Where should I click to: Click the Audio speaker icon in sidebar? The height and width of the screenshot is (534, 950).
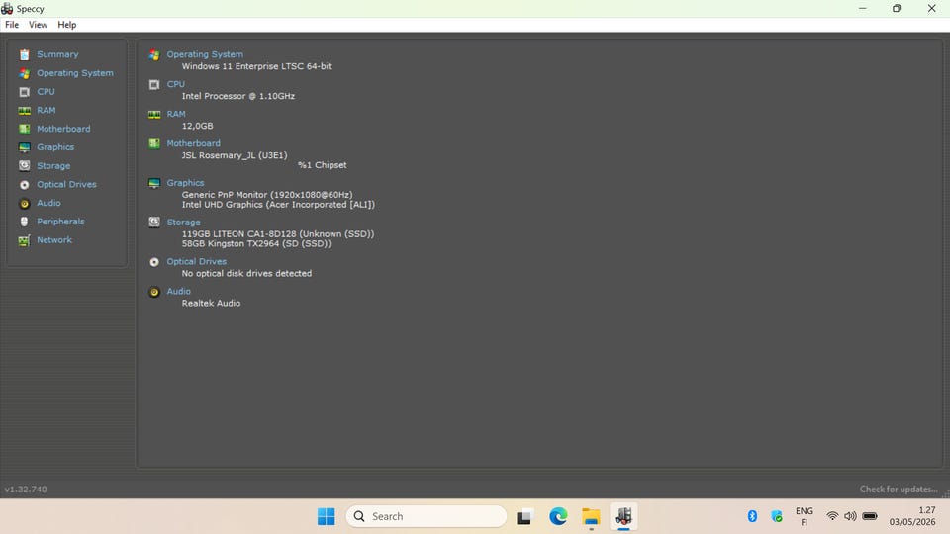point(24,204)
